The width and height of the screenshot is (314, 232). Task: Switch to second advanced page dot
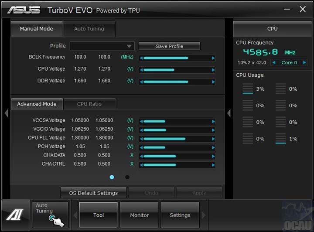[127, 177]
